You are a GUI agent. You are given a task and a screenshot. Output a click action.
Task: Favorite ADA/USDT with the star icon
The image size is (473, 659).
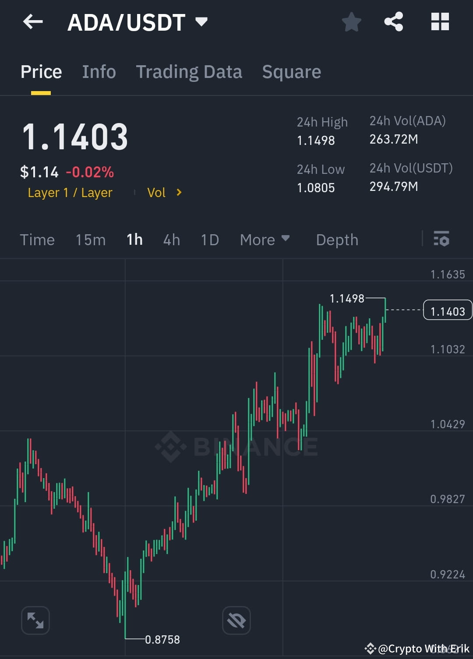coord(352,21)
